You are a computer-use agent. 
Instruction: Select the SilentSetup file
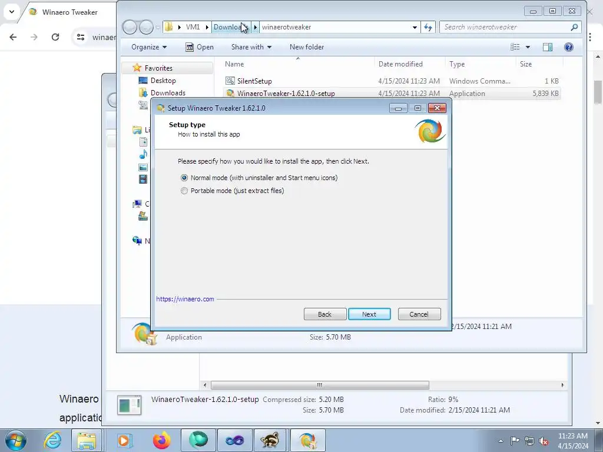392,81
